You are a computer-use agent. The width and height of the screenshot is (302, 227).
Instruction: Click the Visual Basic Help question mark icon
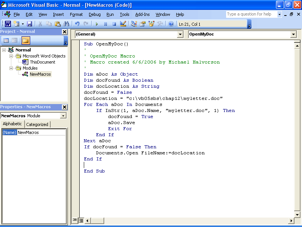(171, 24)
